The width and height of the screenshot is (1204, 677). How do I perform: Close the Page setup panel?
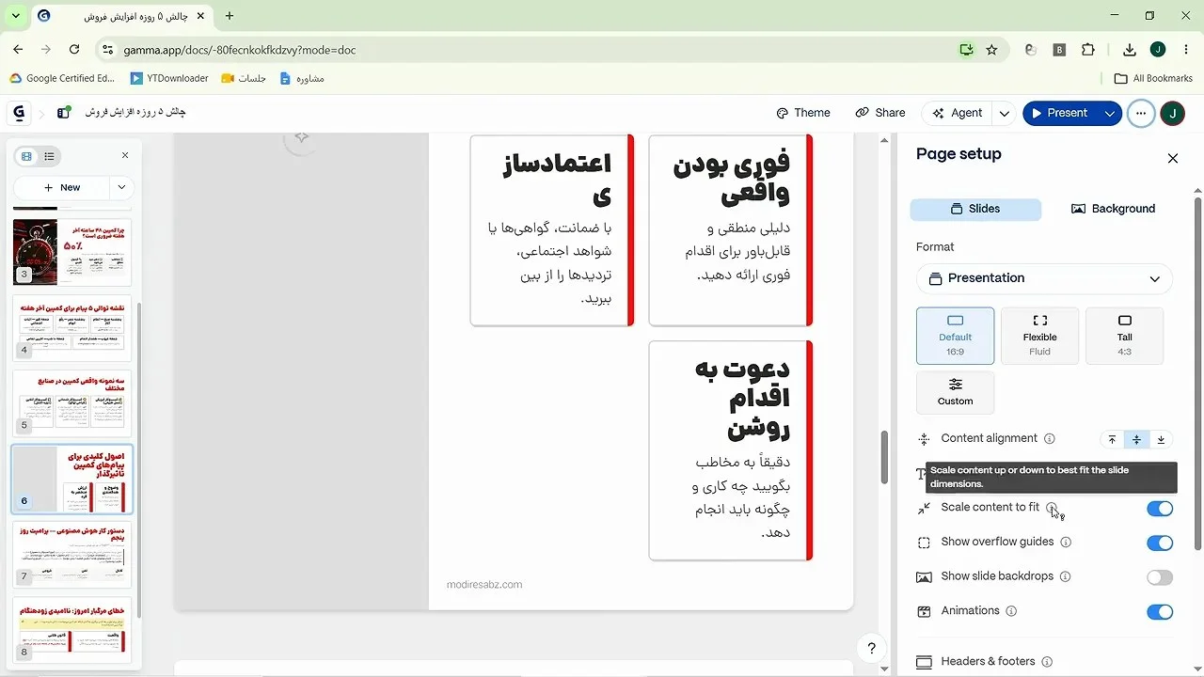[x=1172, y=158]
